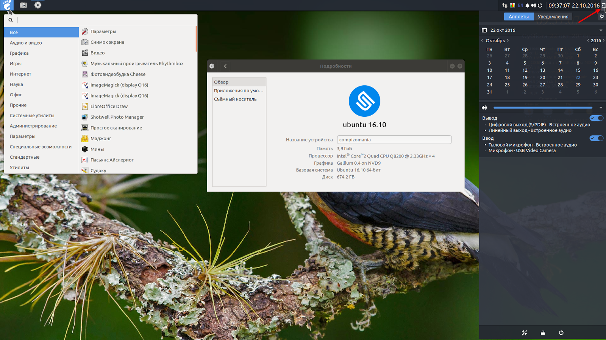Click the power icon in Raven panel

(561, 333)
